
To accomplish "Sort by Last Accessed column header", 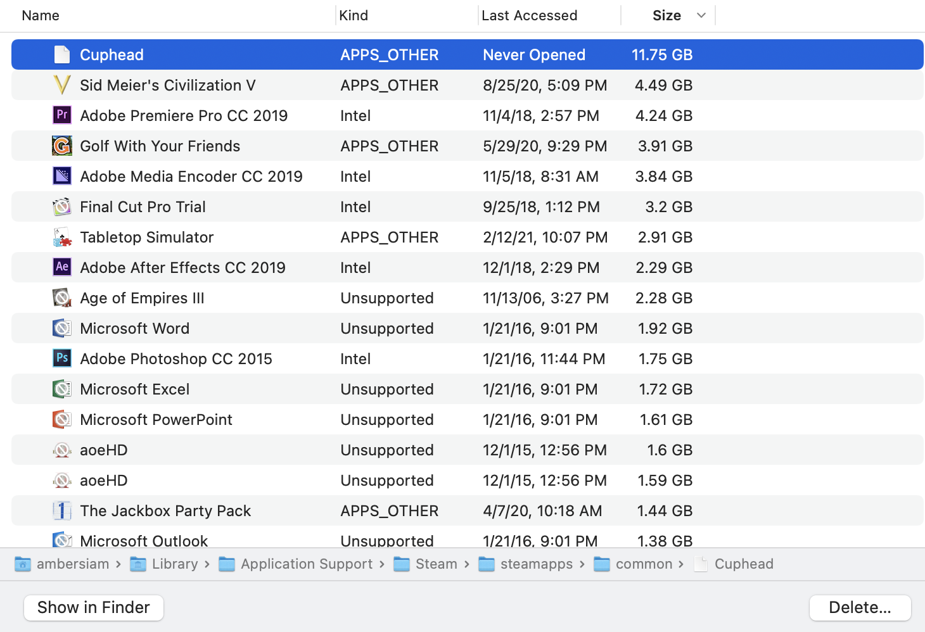I will [x=529, y=15].
